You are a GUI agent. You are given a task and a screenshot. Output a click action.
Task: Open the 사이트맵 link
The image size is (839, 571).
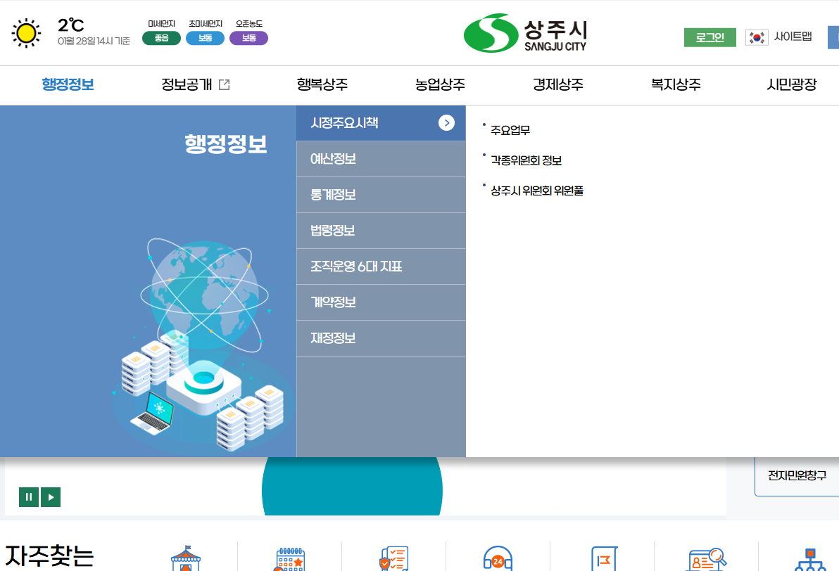point(793,37)
